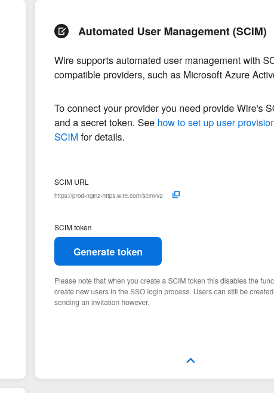Screen dimensions: 274x393
Task: Follow the blue SCIM link before 'for details'
Action: pos(66,137)
